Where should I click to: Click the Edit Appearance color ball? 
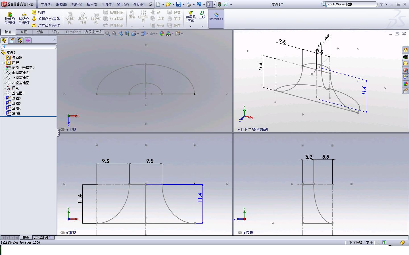(162, 33)
